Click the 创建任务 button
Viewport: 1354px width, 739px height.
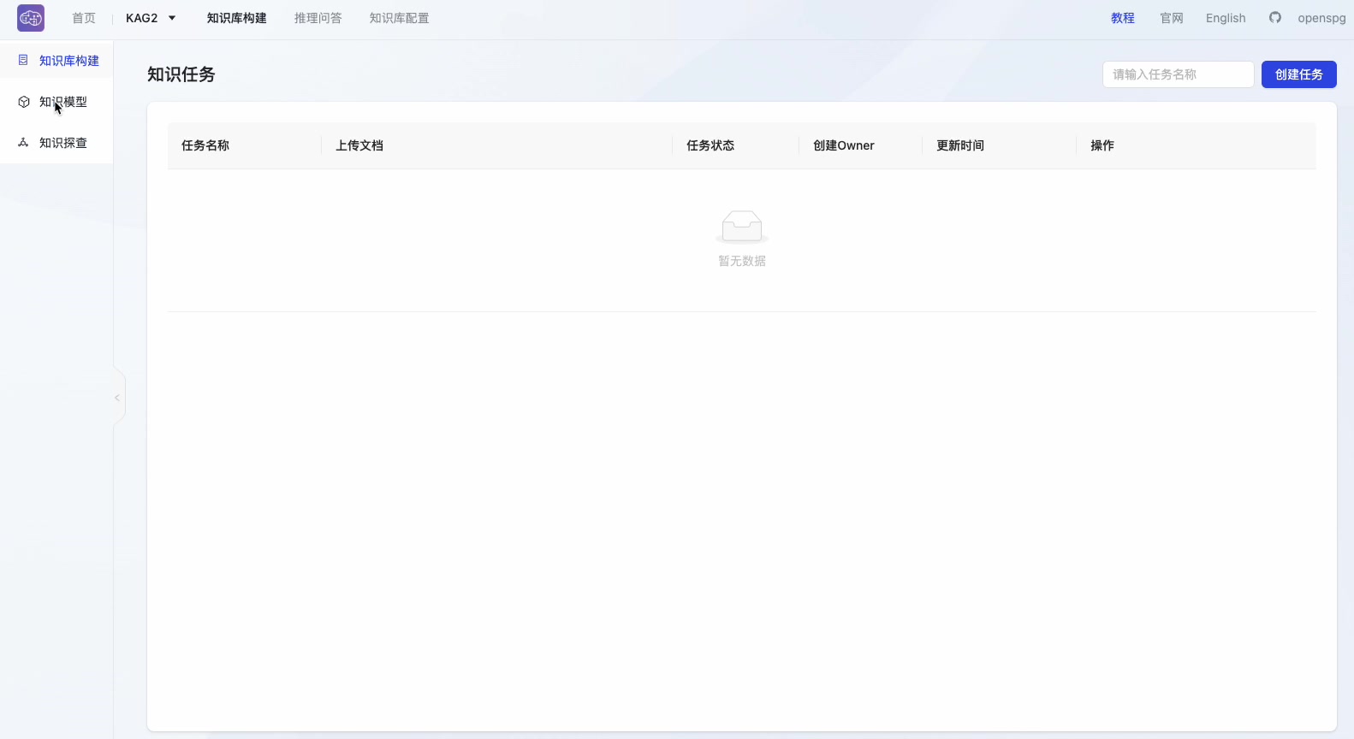(1298, 74)
